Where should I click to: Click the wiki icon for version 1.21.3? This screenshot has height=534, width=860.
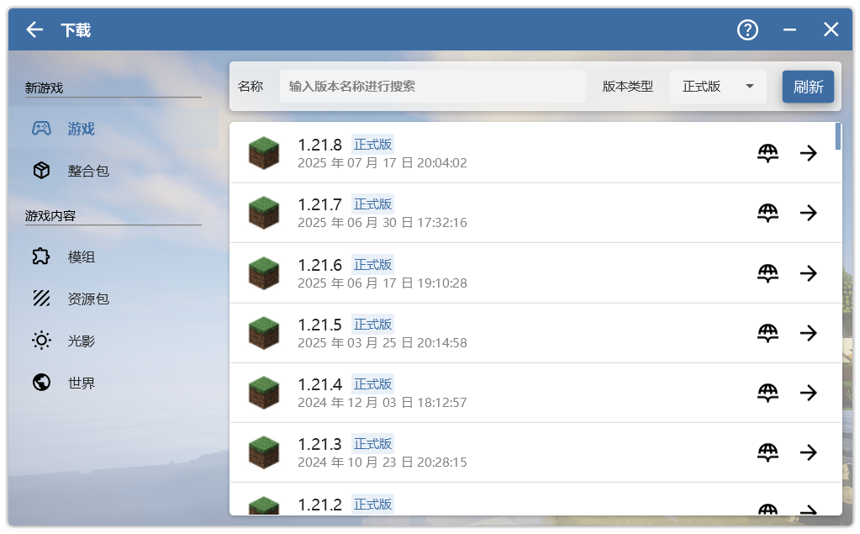click(x=768, y=452)
